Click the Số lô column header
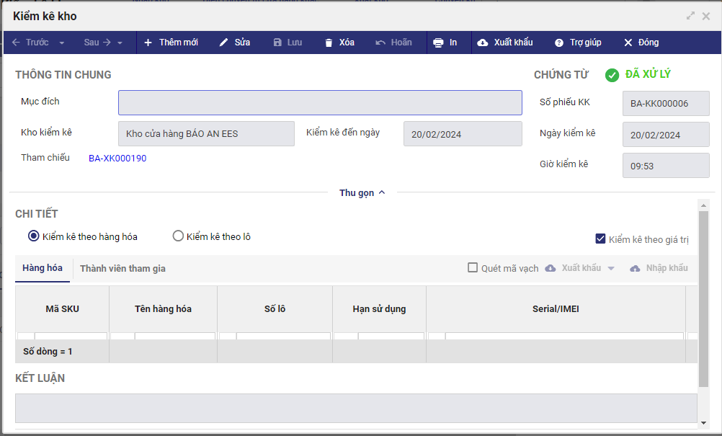 [x=275, y=309]
